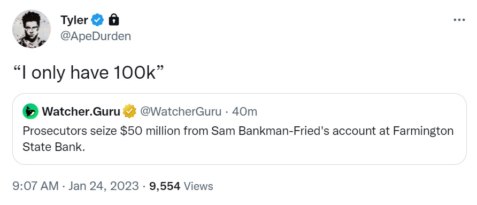The height and width of the screenshot is (205, 477).
Task: Click the Views label
Action: [x=198, y=186]
